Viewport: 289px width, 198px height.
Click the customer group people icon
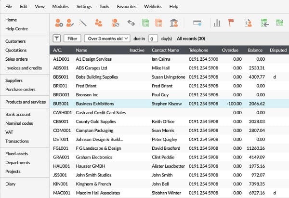coord(99,23)
